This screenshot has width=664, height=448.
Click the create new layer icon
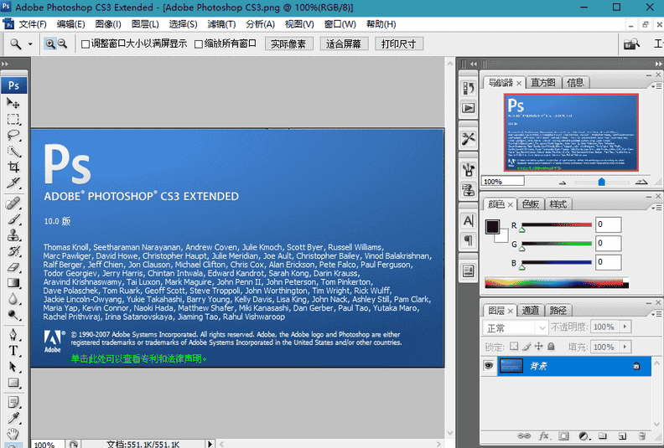point(622,436)
